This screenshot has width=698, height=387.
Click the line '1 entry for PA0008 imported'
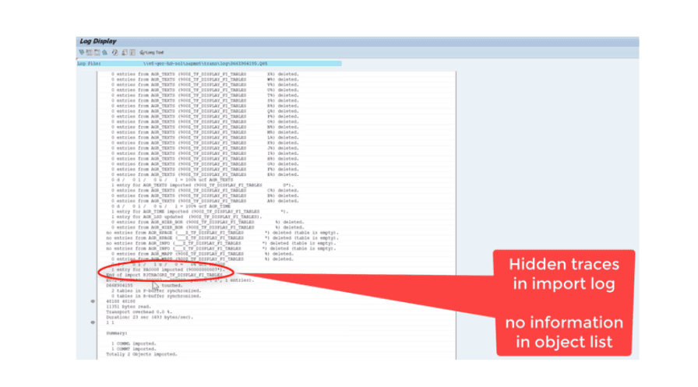168,269
